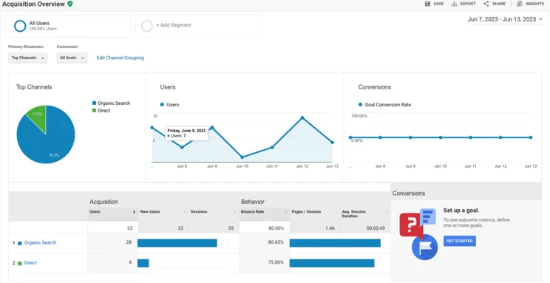The width and height of the screenshot is (550, 283).
Task: Open the Direct channel link
Action: [x=30, y=262]
